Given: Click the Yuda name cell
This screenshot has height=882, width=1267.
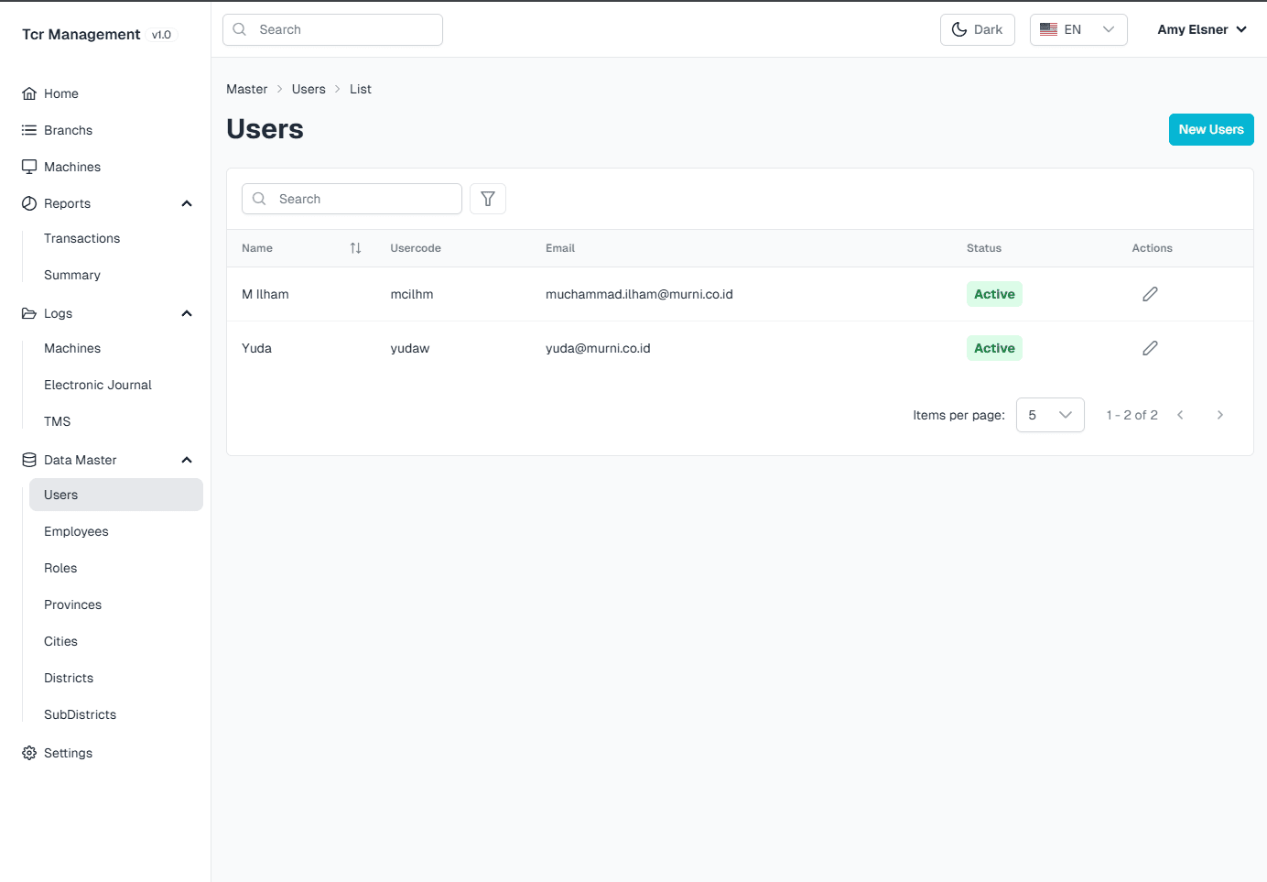Looking at the screenshot, I should 256,348.
